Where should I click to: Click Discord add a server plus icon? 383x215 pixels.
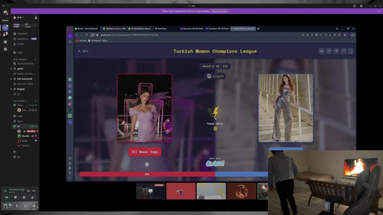pos(5,42)
